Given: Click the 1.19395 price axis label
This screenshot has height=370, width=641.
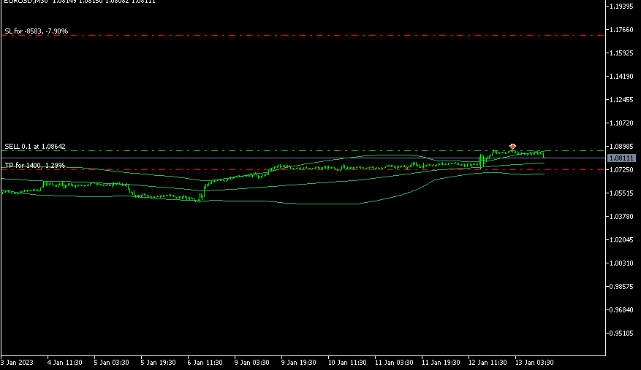Looking at the screenshot, I should 622,7.
